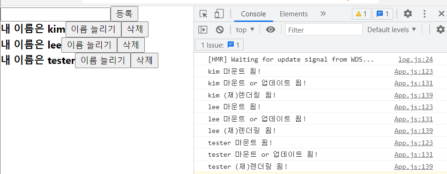The image size is (447, 174).
Task: Select the HMR Waiting for update log message
Action: (291, 60)
